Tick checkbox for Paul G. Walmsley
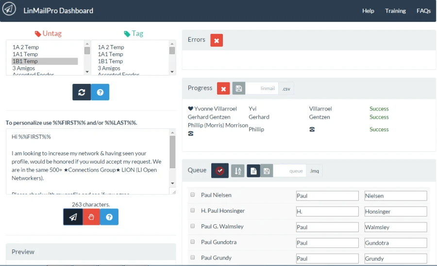Viewport: 437px width, 266px height. [193, 226]
